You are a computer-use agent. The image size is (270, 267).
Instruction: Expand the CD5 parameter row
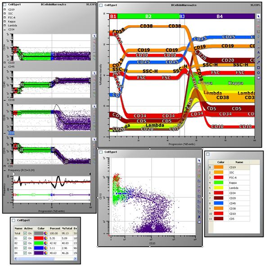(4, 166)
